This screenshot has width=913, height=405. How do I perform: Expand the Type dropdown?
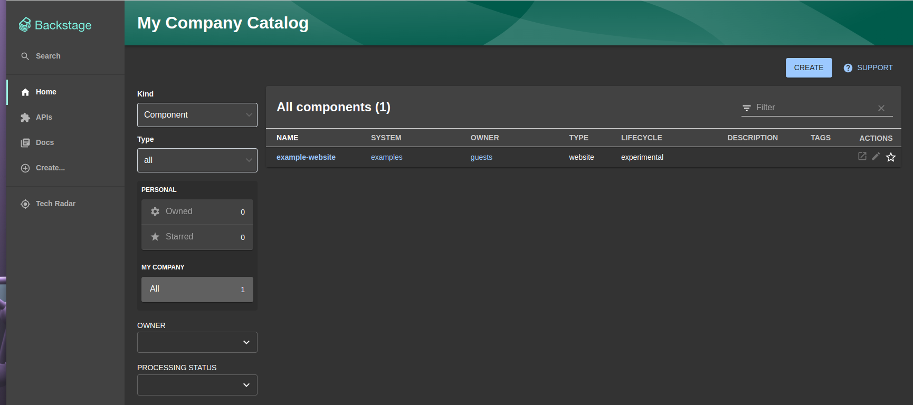coord(197,160)
